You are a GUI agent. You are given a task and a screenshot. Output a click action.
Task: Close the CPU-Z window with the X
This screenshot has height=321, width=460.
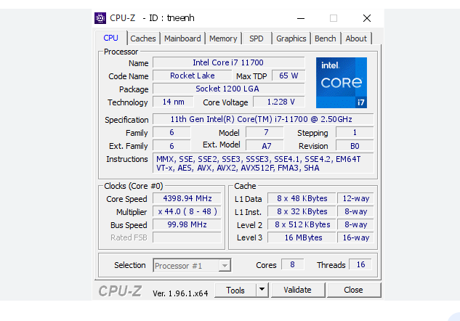pos(367,18)
